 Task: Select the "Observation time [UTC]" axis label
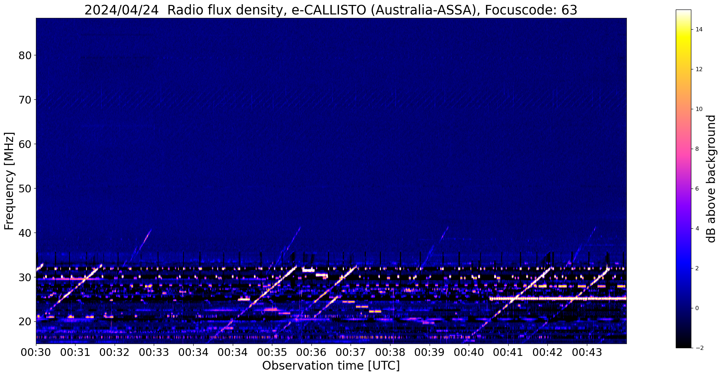[x=331, y=366]
